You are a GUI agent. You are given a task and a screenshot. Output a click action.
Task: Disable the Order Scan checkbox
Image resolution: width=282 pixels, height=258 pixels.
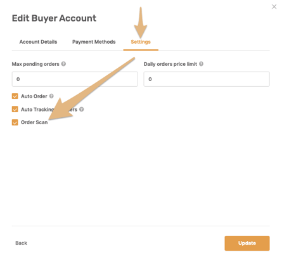coord(15,122)
